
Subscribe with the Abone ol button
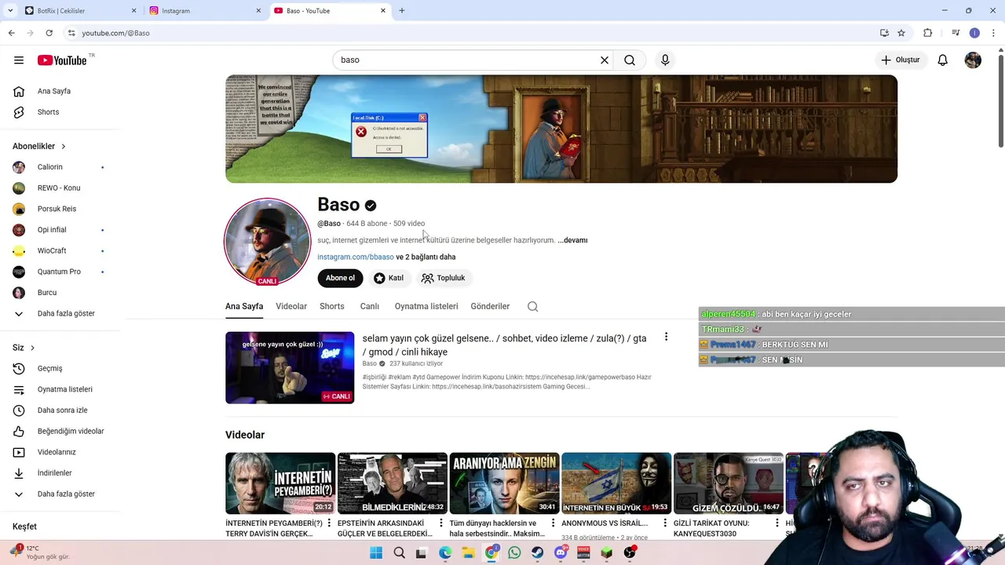[x=340, y=278]
